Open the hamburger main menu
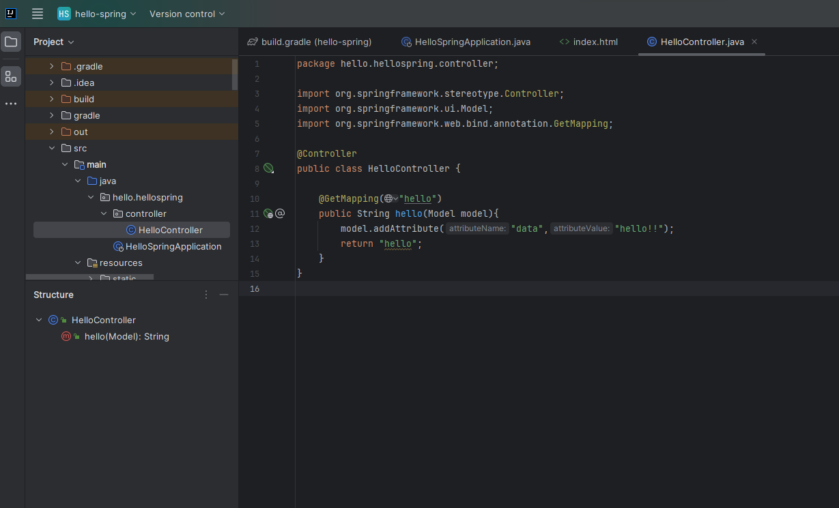Image resolution: width=839 pixels, height=508 pixels. coord(38,14)
